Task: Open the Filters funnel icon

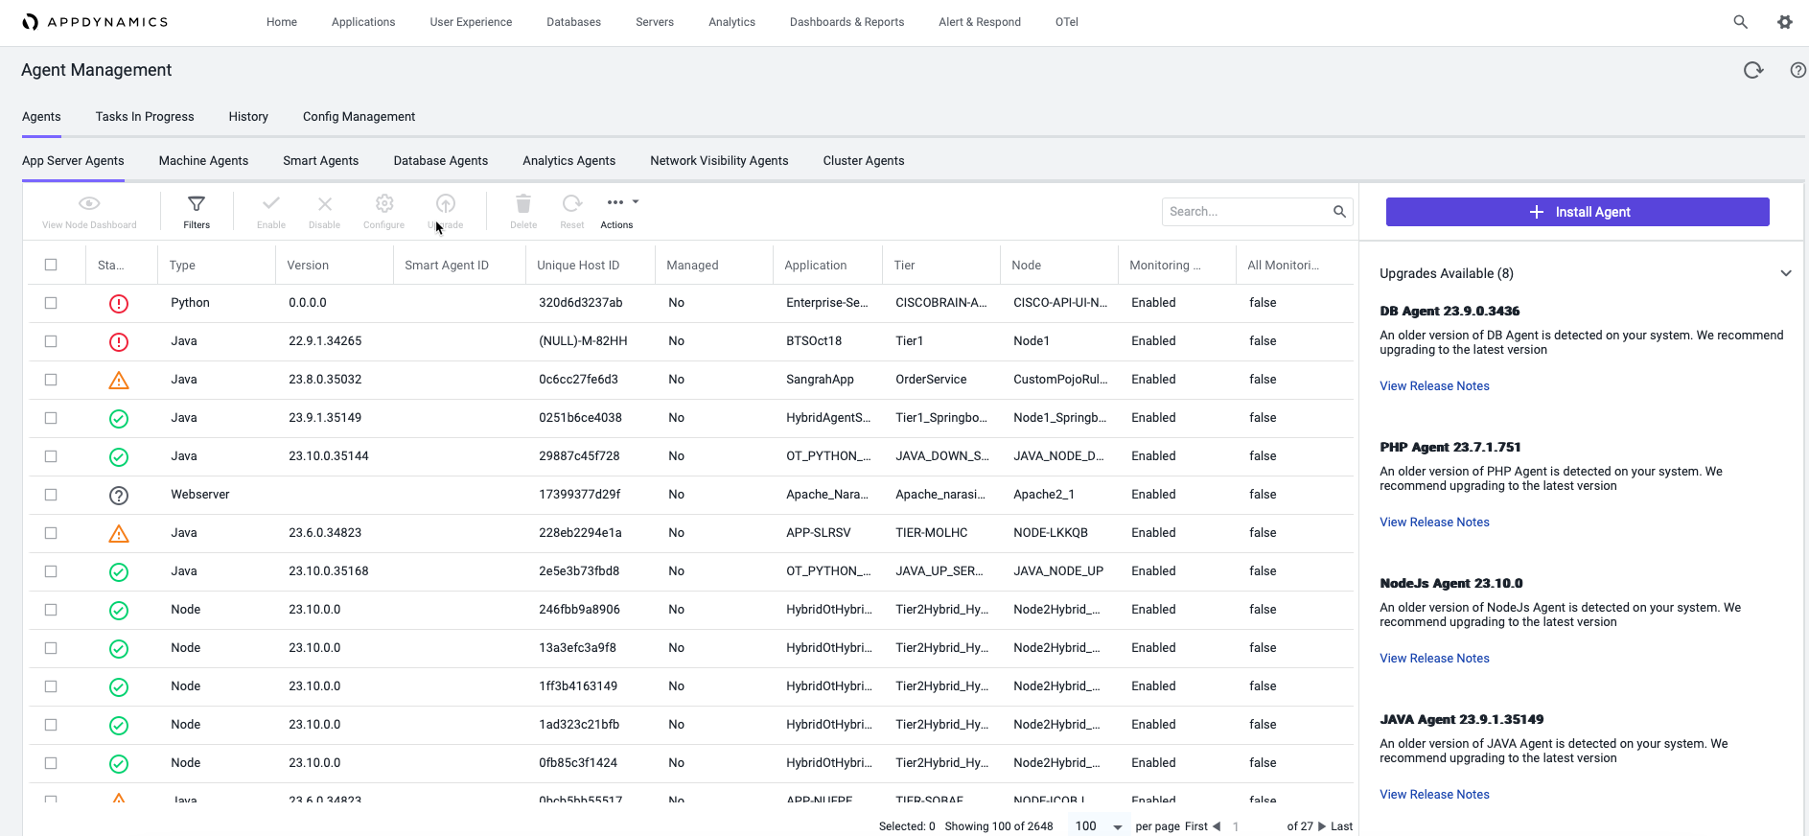Action: click(x=197, y=204)
